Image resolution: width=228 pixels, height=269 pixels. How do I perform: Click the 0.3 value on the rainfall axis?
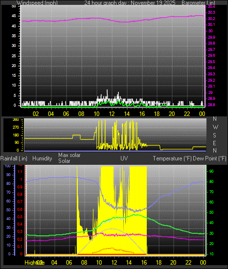(x=20, y=231)
